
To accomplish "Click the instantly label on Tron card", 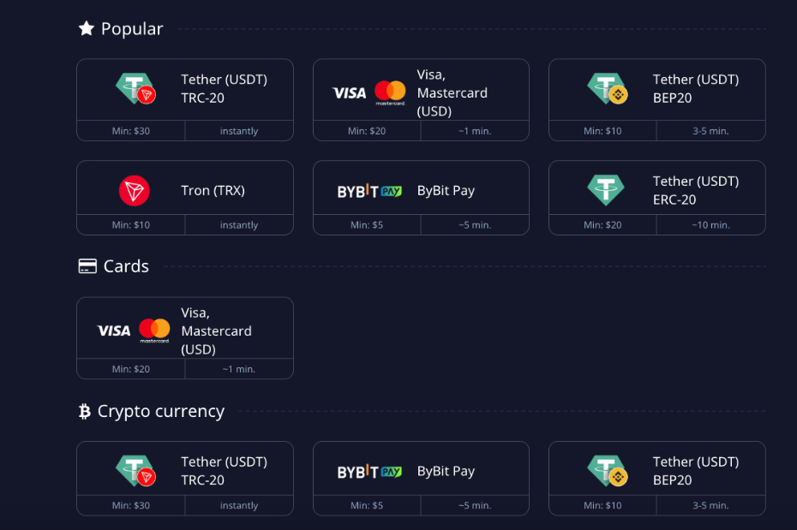I will (x=239, y=224).
